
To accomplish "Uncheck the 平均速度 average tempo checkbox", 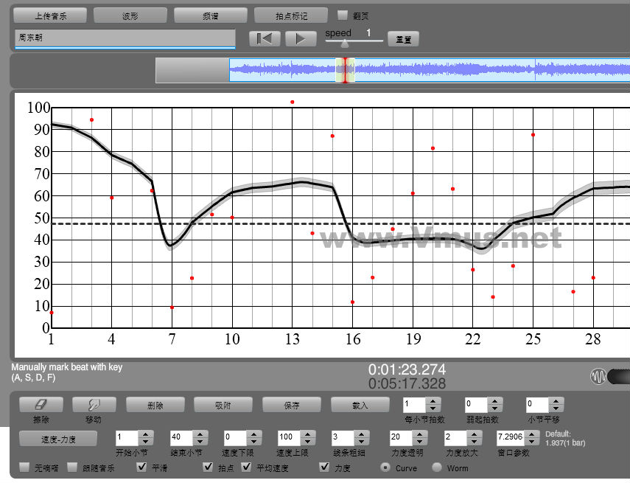I will pos(247,468).
